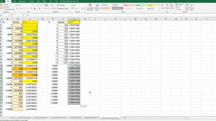The height and width of the screenshot is (121, 216).
Task: Click the Merge & Center button
Action: click(x=63, y=8)
